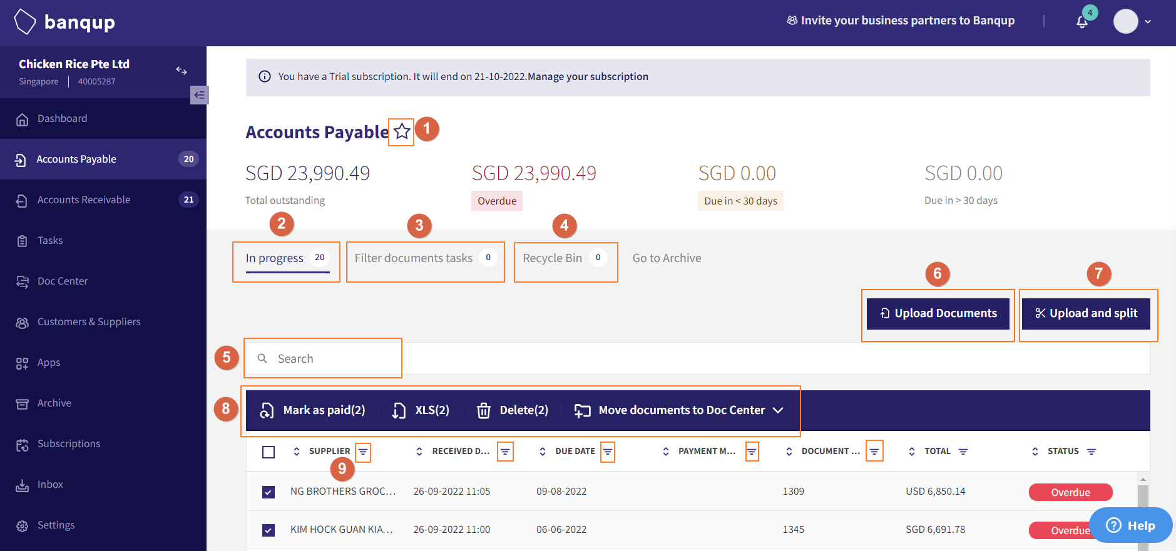Click the Overdue amount badge
Image resolution: width=1176 pixels, height=551 pixels.
497,201
